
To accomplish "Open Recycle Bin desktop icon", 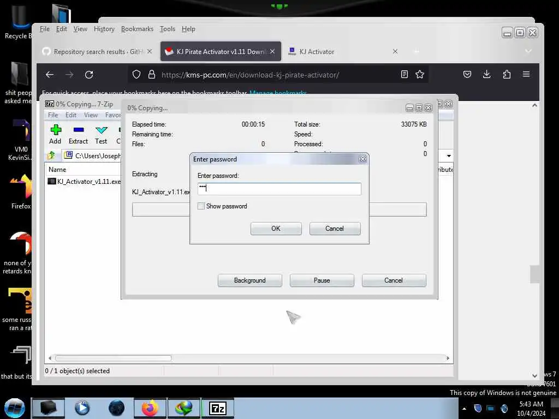I will point(18,21).
